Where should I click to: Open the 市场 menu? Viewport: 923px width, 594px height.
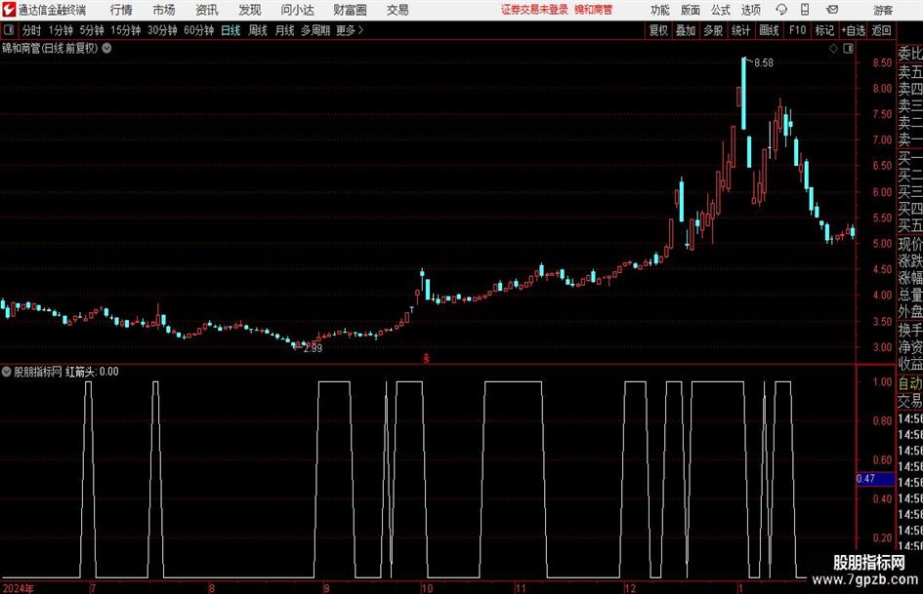[164, 10]
